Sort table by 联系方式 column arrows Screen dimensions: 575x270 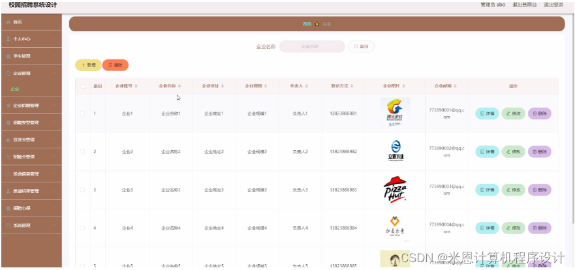352,86
